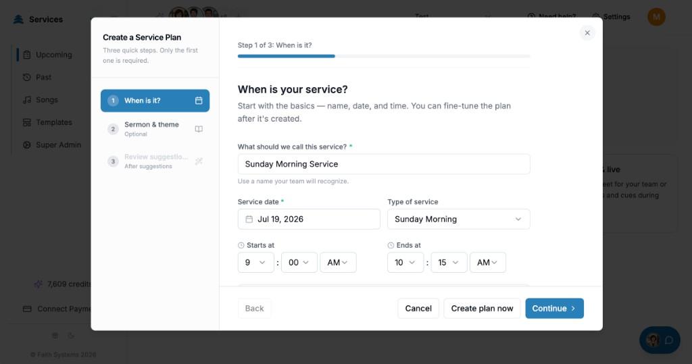Click the Songs music note icon
This screenshot has height=364, width=692.
27,100
